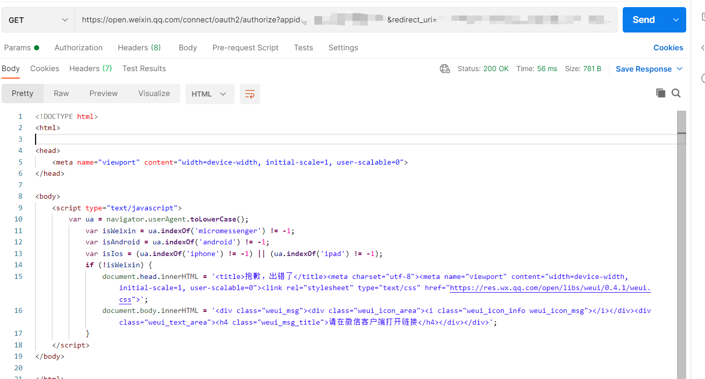Click line number 15 in the gutter

click(18, 276)
